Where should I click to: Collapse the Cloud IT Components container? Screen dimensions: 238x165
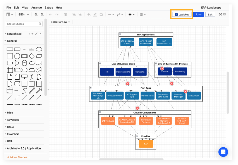(100, 112)
